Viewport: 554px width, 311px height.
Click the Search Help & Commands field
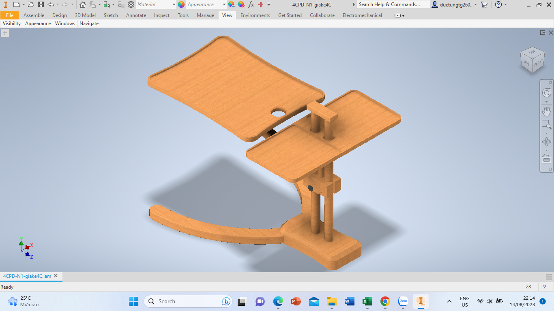click(x=393, y=4)
